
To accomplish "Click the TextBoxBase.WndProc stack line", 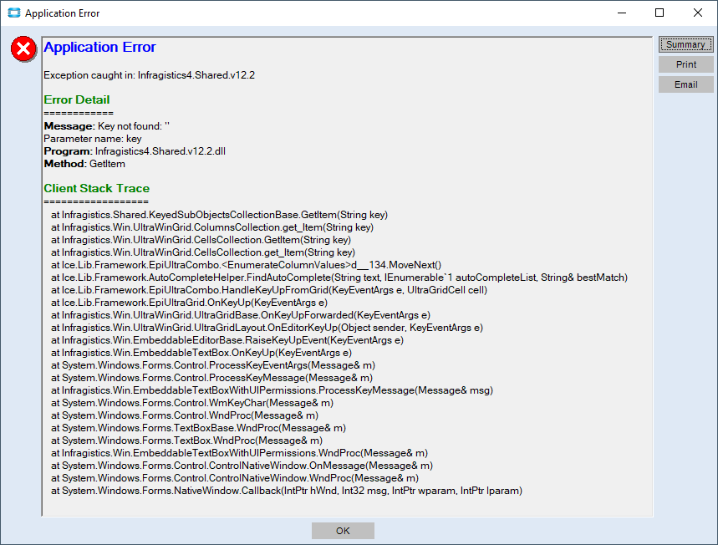I will click(198, 428).
